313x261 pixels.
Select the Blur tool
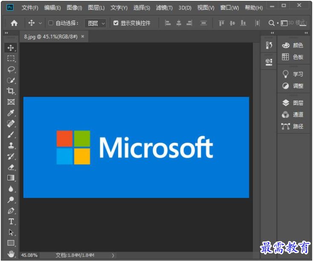pyautogui.click(x=11, y=188)
